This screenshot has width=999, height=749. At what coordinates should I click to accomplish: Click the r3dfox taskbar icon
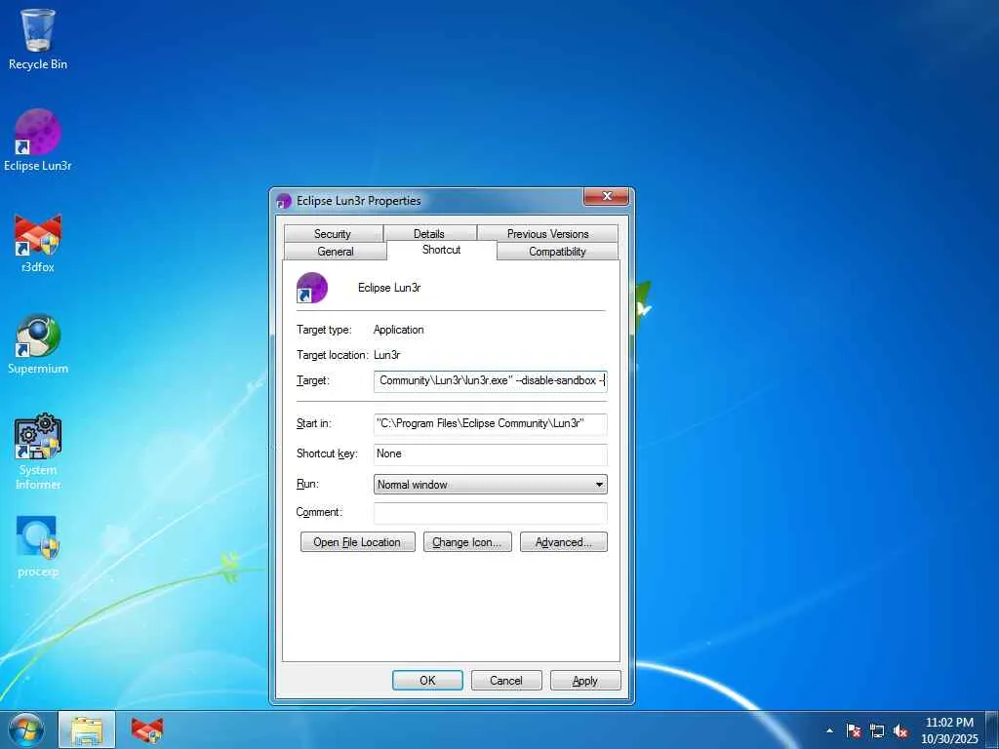click(147, 729)
